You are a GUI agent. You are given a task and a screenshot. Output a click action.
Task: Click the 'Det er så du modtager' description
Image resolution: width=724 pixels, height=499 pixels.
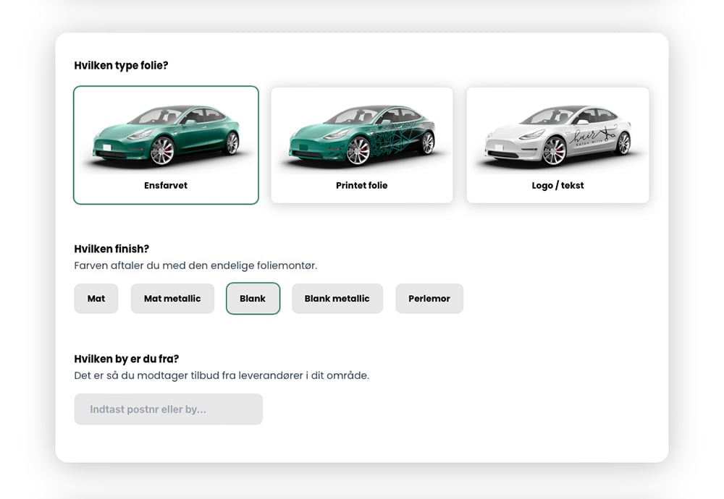tap(222, 376)
